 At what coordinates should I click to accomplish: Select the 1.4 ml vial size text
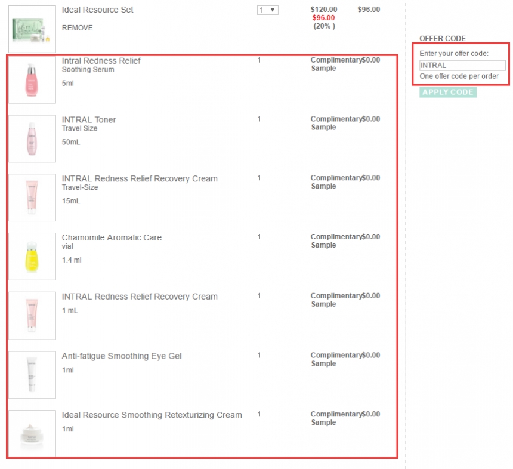pyautogui.click(x=72, y=260)
